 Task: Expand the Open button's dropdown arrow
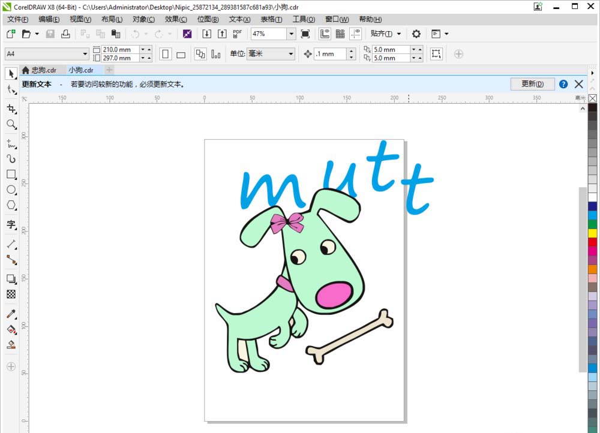pos(37,34)
